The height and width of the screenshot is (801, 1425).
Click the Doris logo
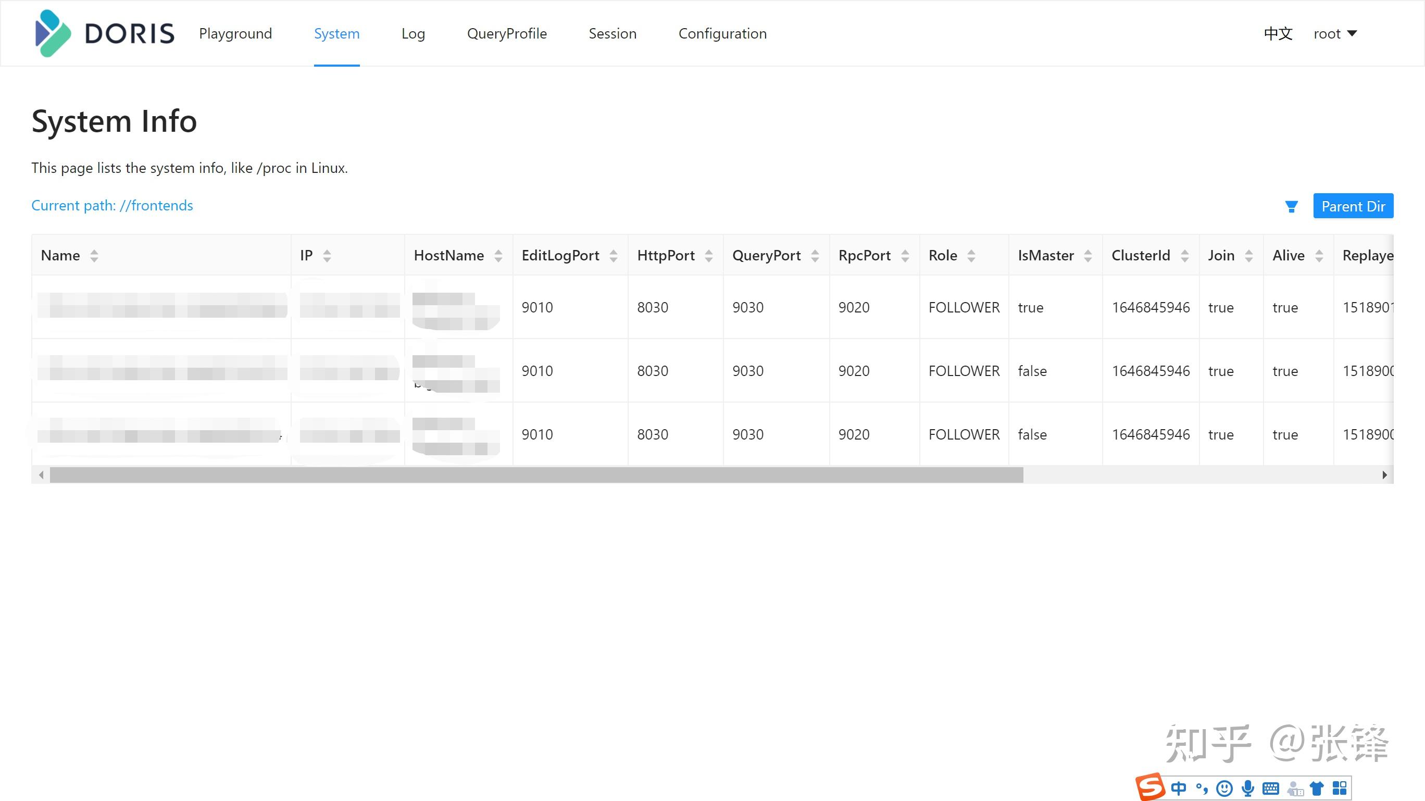coord(105,33)
